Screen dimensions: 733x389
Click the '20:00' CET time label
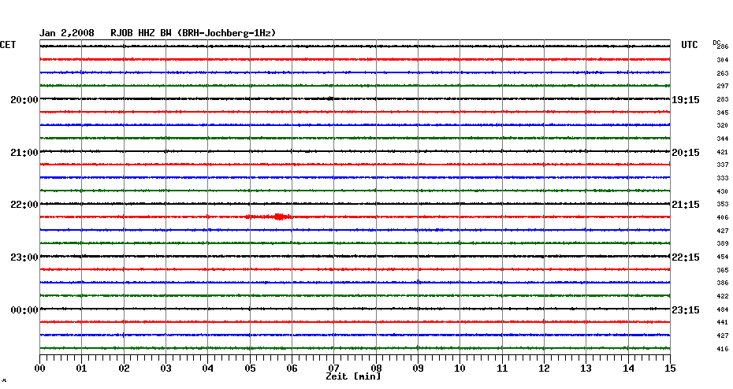[24, 100]
